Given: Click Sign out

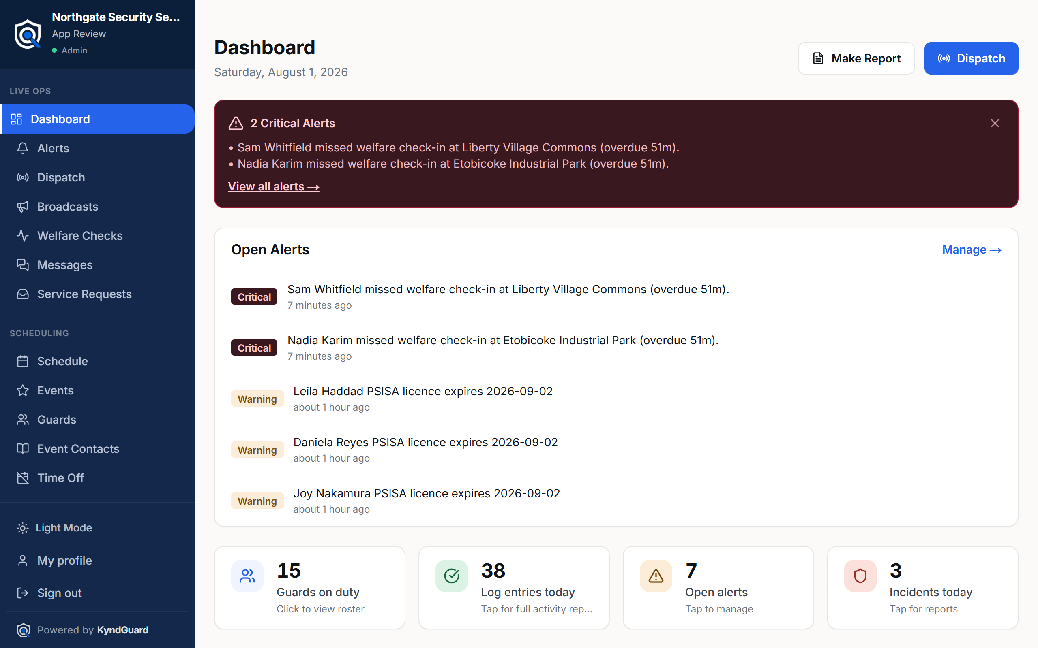Looking at the screenshot, I should click(97, 593).
